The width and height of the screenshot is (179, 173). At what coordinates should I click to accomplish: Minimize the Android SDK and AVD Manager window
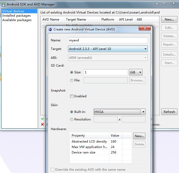[157, 3]
